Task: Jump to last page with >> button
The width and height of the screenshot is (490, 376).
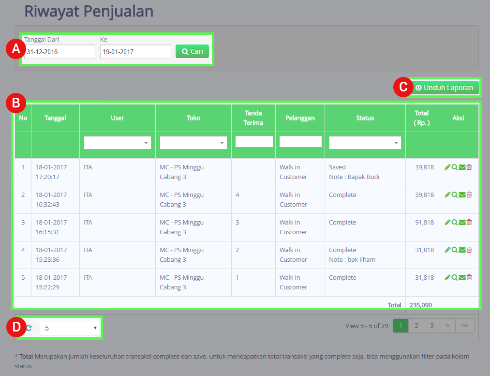Action: pos(465,326)
